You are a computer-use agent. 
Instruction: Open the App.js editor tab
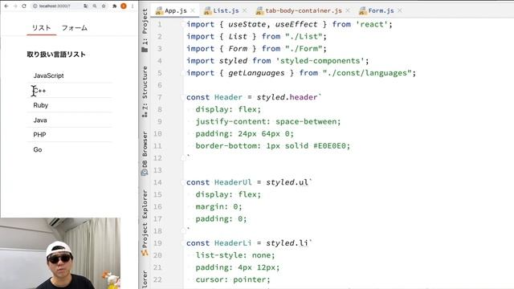pos(175,10)
